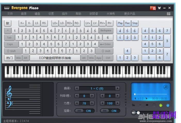Open the EOP键盘钢琴新手指南 guide bar
This screenshot has width=181, height=123.
[x=55, y=58]
